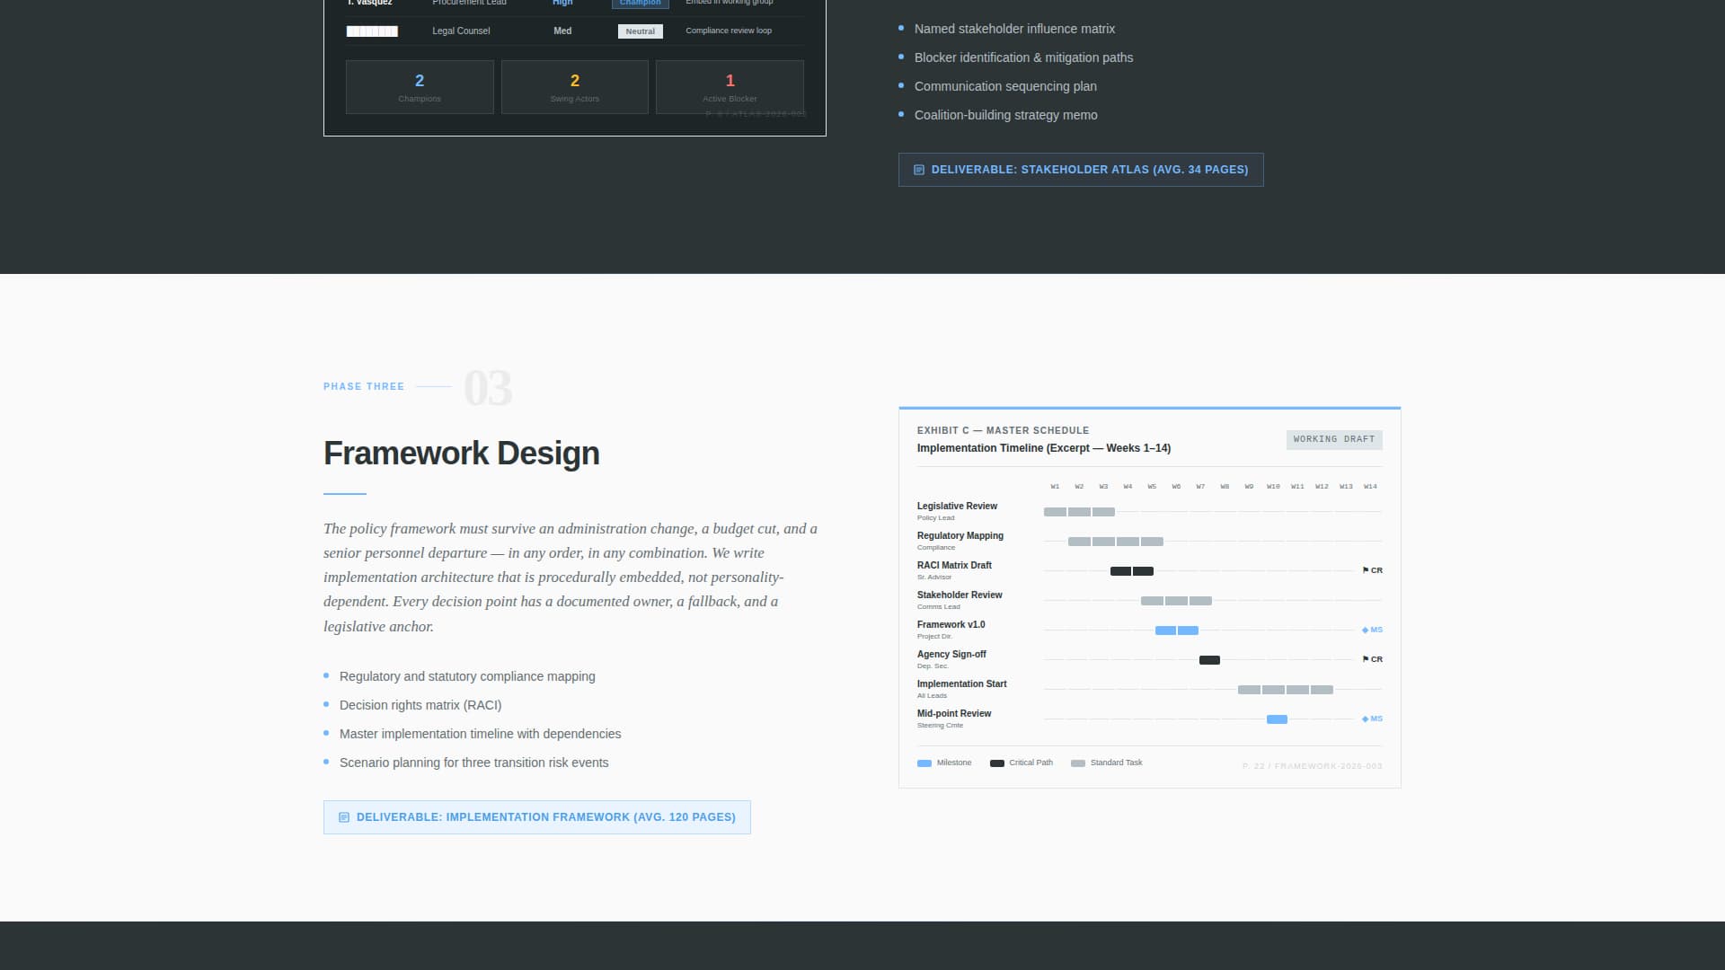Select the Implementation Start gantt bar
The image size is (1725, 970).
click(x=1286, y=690)
